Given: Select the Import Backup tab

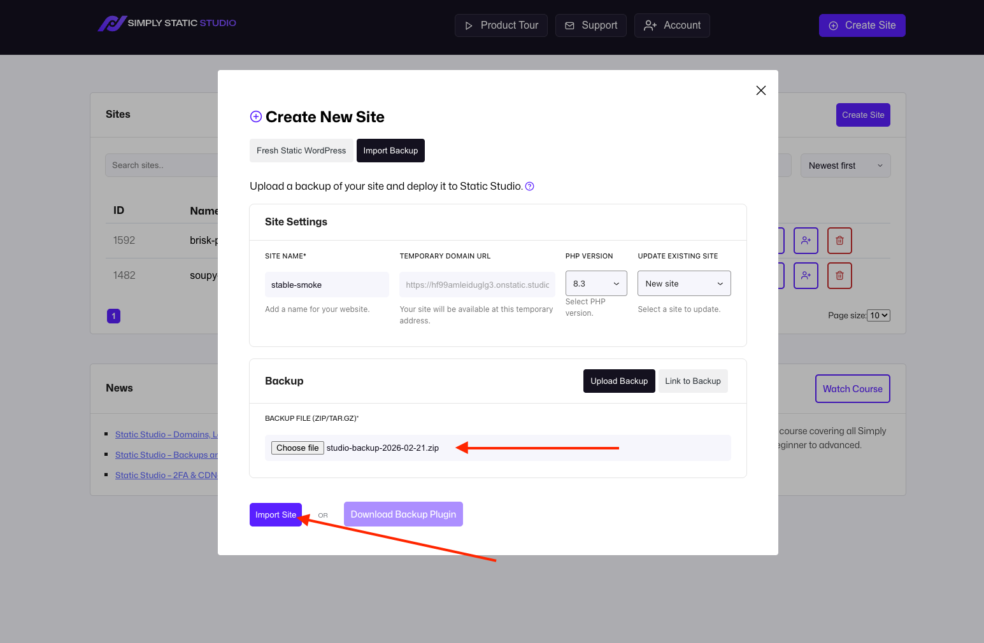Looking at the screenshot, I should 390,151.
